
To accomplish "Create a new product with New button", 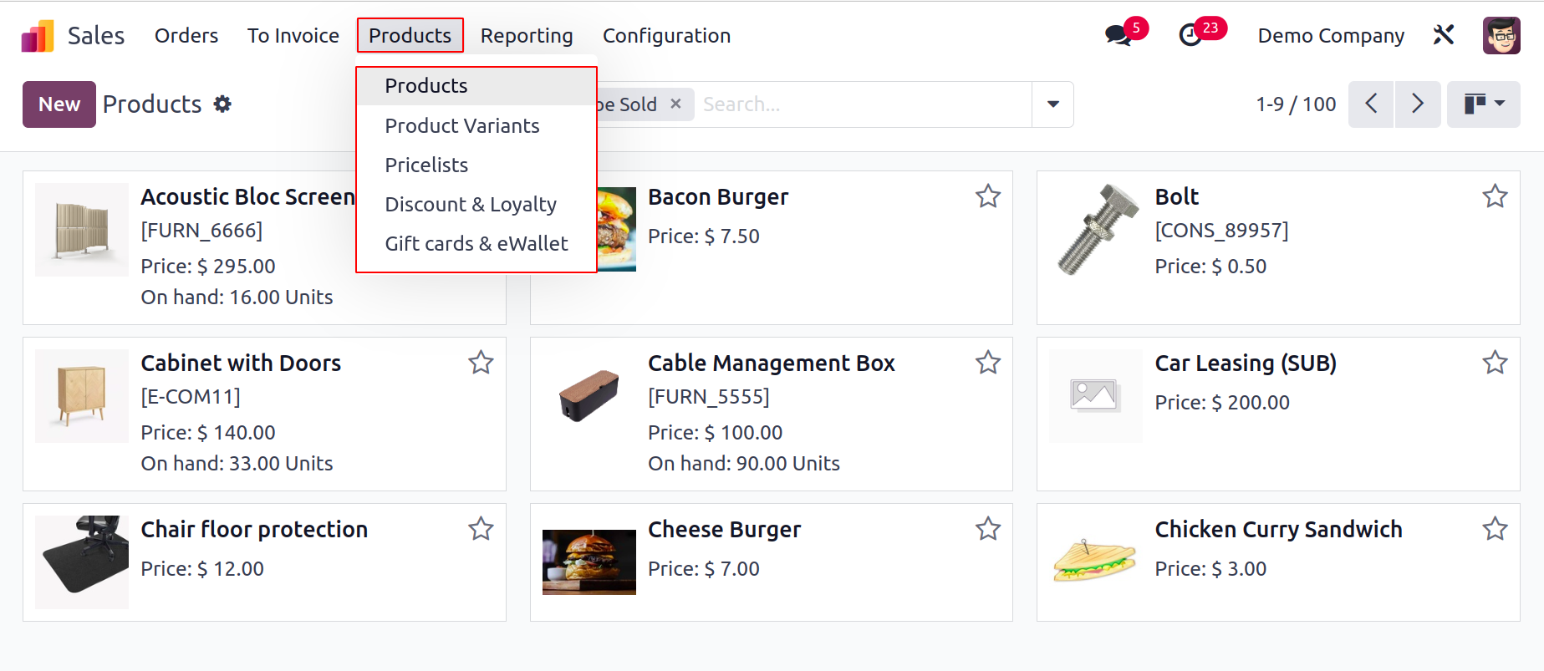I will 59,104.
